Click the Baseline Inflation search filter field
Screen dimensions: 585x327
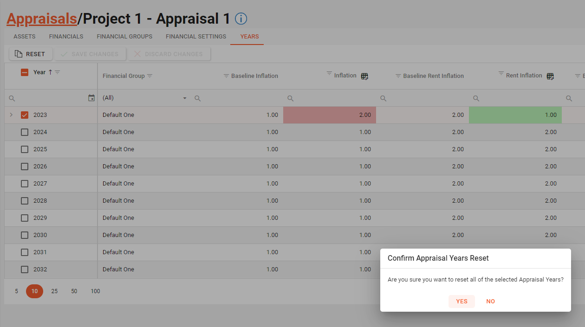point(241,98)
